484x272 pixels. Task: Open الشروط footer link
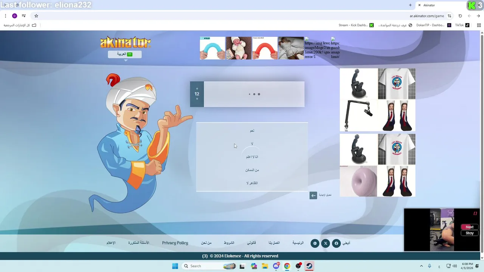pyautogui.click(x=229, y=243)
